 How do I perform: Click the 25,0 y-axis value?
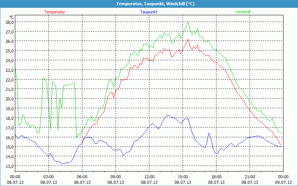(10, 51)
